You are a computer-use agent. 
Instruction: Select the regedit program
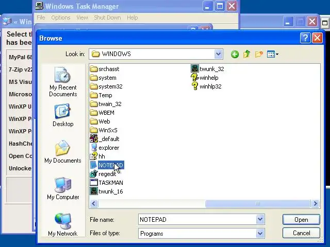(103, 174)
